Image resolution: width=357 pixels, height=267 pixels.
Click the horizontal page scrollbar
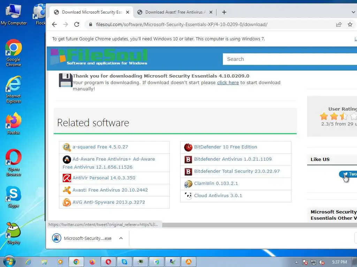(259, 225)
